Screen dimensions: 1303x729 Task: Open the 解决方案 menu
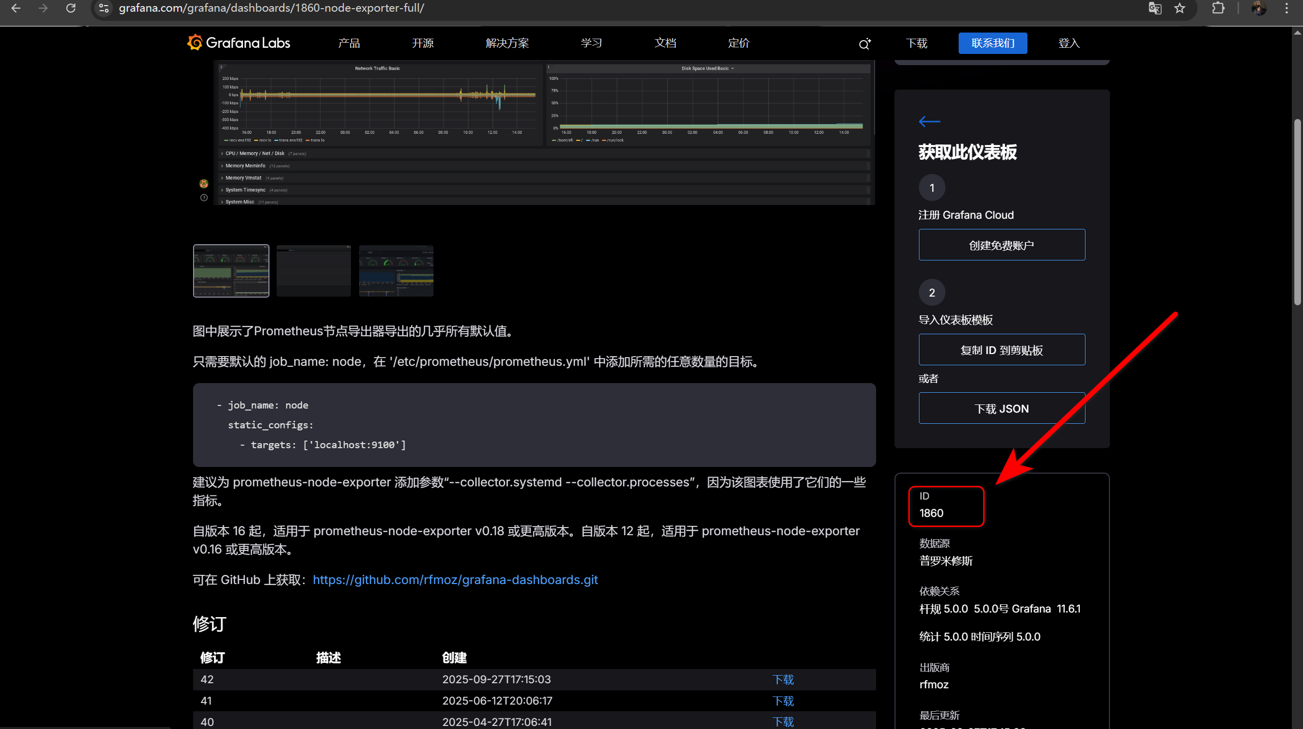507,43
